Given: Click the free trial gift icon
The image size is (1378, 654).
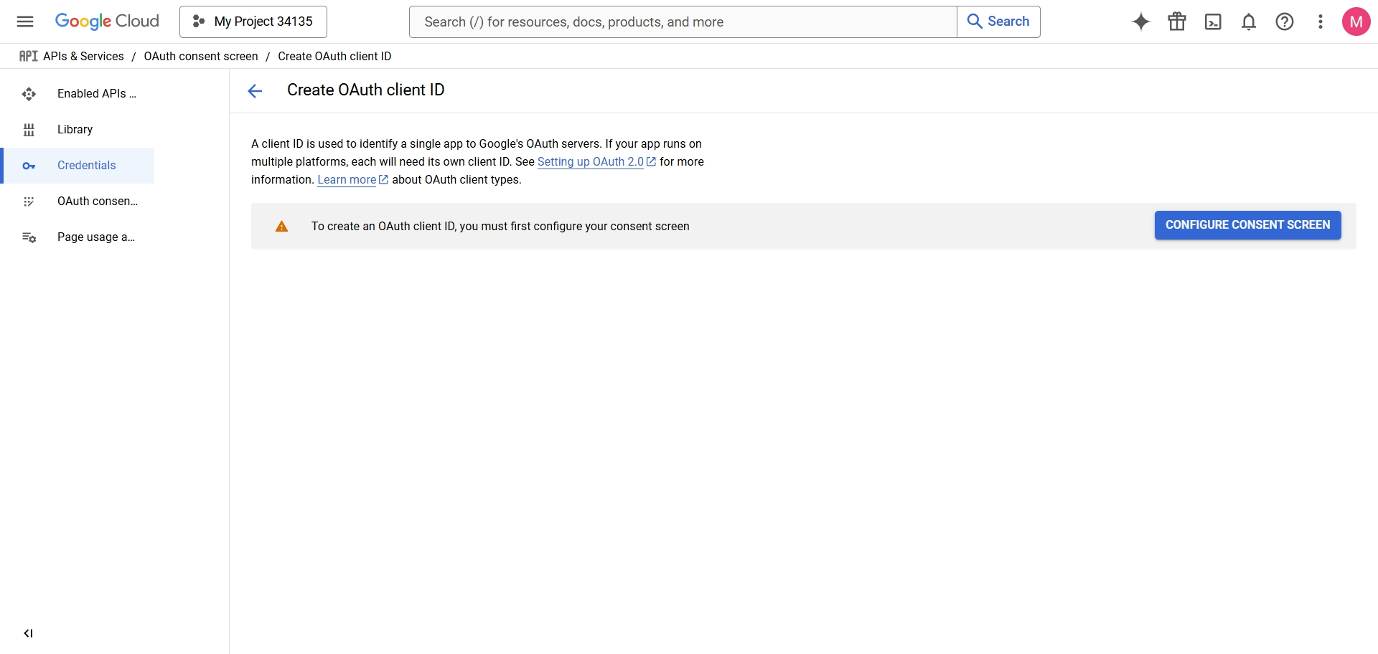Looking at the screenshot, I should pyautogui.click(x=1177, y=22).
